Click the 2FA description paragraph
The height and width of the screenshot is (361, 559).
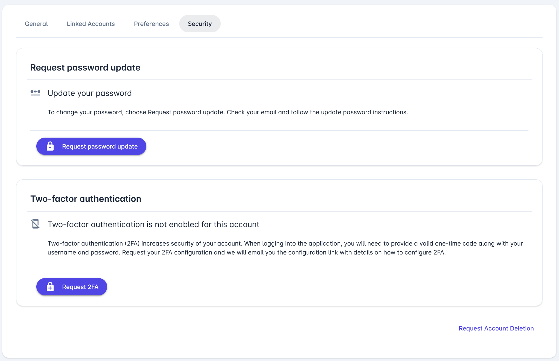246,248
